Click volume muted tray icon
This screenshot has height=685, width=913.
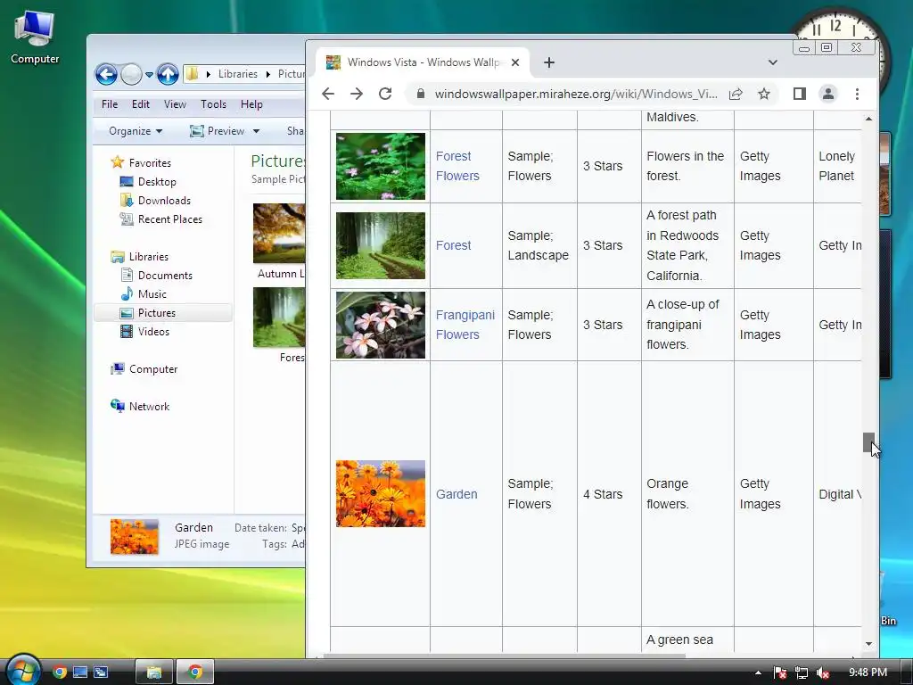(822, 673)
